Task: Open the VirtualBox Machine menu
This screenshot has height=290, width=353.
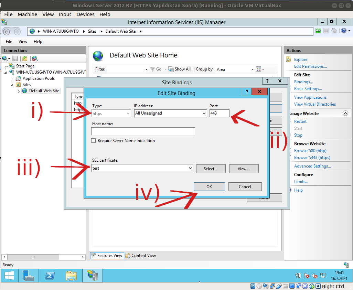Action: click(28, 14)
